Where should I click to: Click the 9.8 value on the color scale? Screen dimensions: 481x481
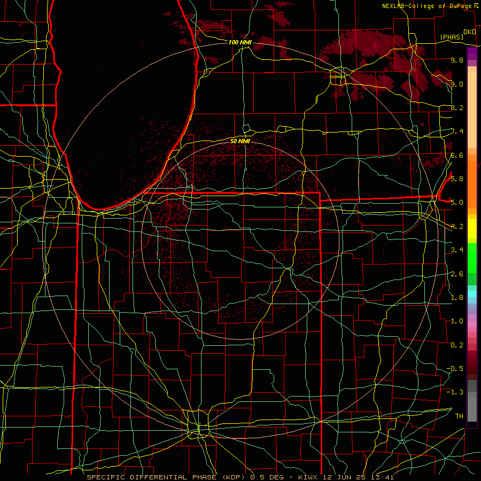pos(457,60)
